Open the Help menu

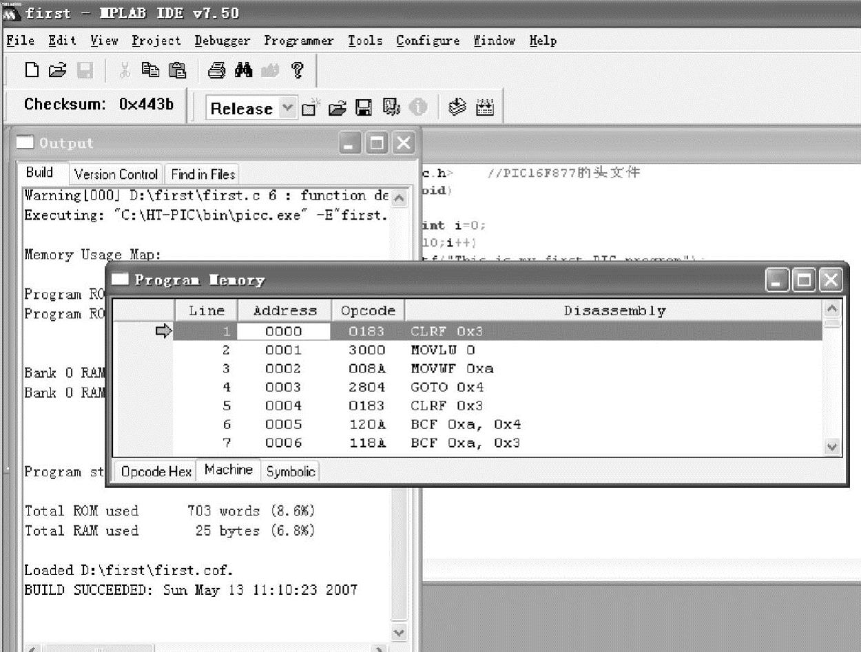tap(543, 41)
